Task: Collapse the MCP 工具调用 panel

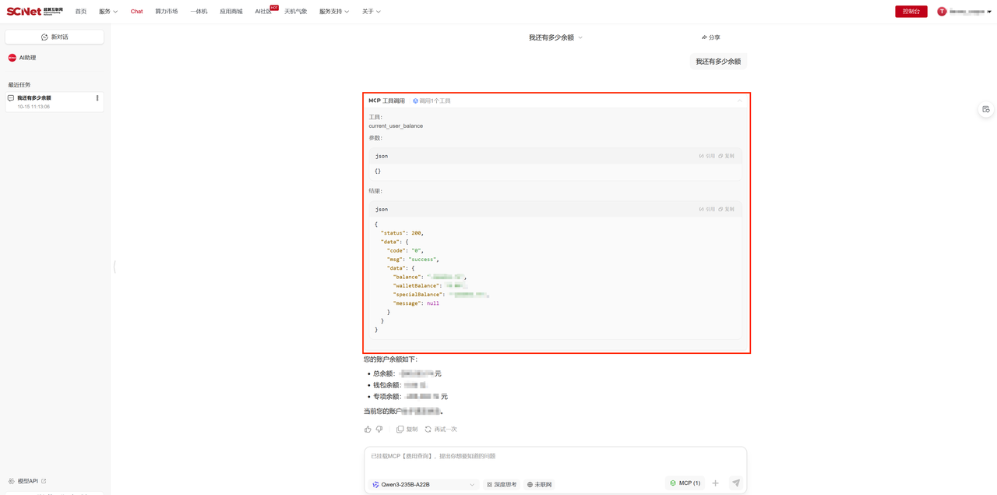Action: point(739,101)
